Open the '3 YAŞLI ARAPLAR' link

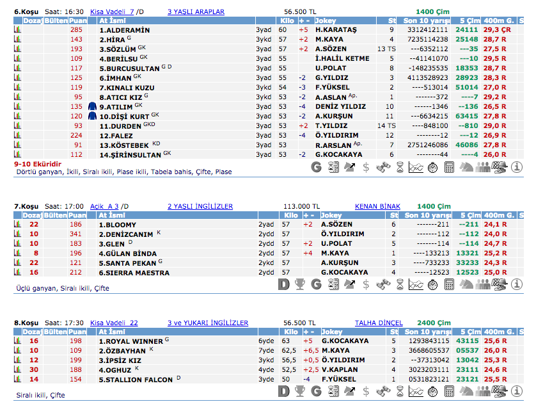(196, 12)
